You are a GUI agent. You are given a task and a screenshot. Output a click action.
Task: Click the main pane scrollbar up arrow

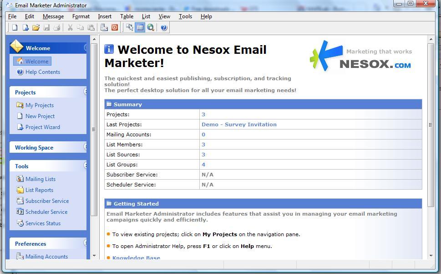coord(431,39)
